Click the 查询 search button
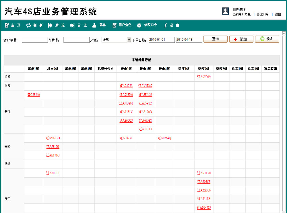 click(x=216, y=39)
